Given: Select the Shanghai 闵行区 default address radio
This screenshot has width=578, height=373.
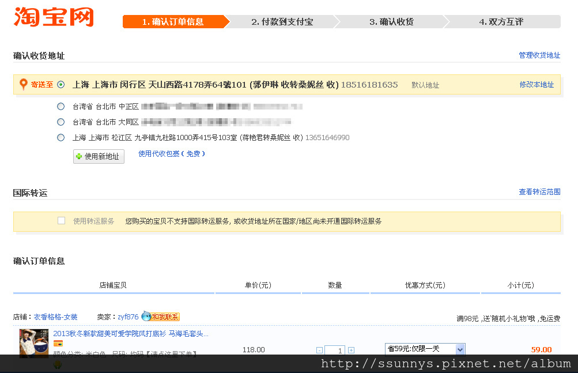Looking at the screenshot, I should (x=61, y=85).
